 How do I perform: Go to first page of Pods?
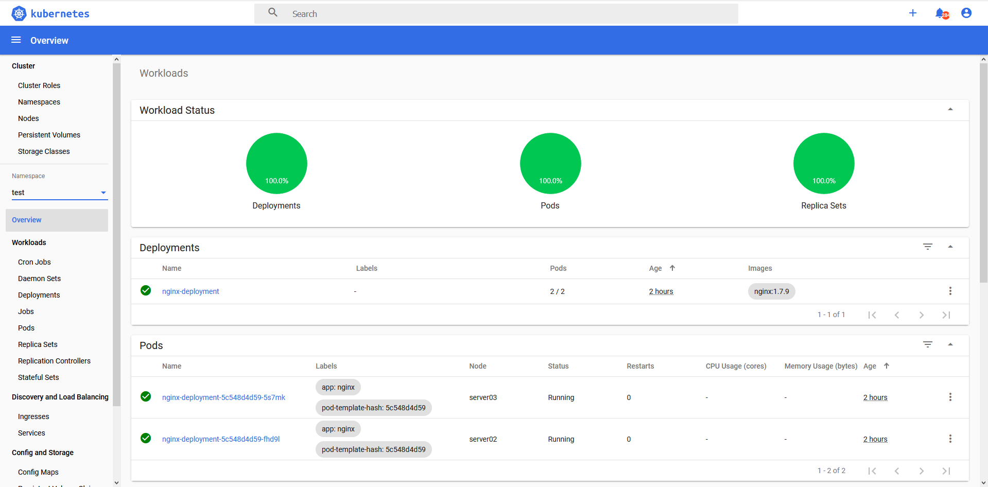(x=872, y=471)
